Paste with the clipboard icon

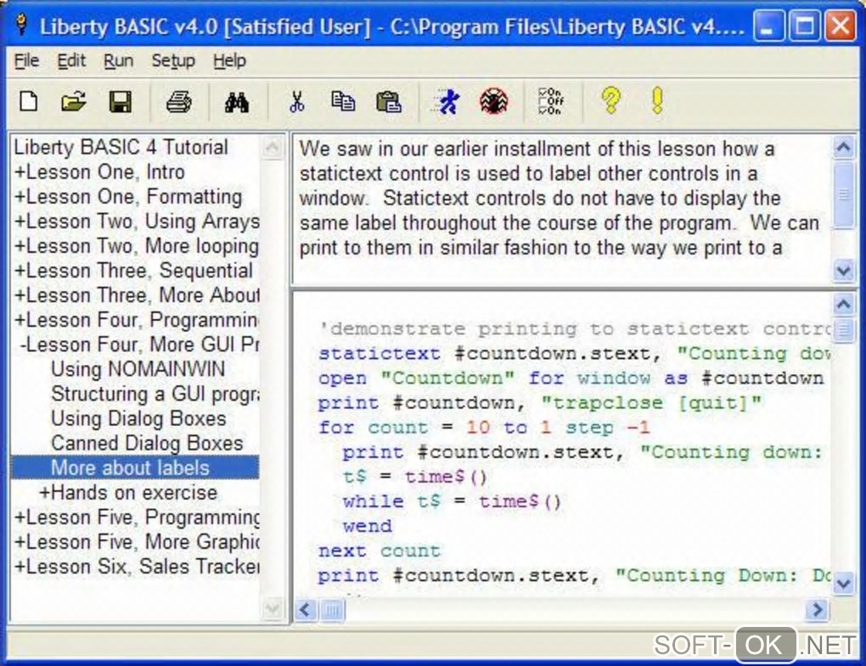pyautogui.click(x=388, y=102)
